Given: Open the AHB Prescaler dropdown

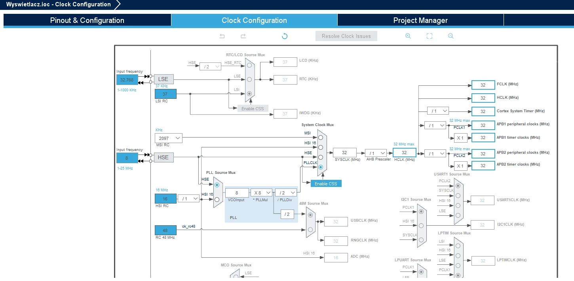Looking at the screenshot, I should click(376, 153).
